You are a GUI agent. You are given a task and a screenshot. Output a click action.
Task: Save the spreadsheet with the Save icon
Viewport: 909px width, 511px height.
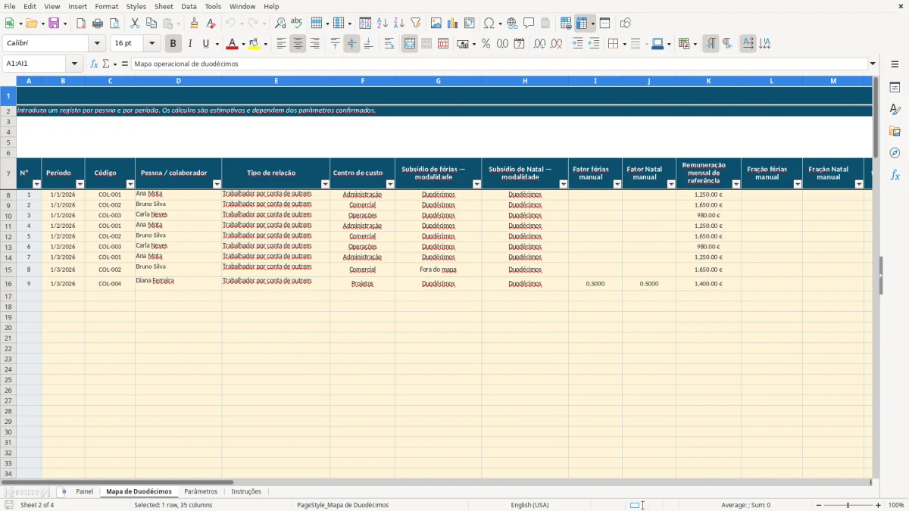coord(54,23)
